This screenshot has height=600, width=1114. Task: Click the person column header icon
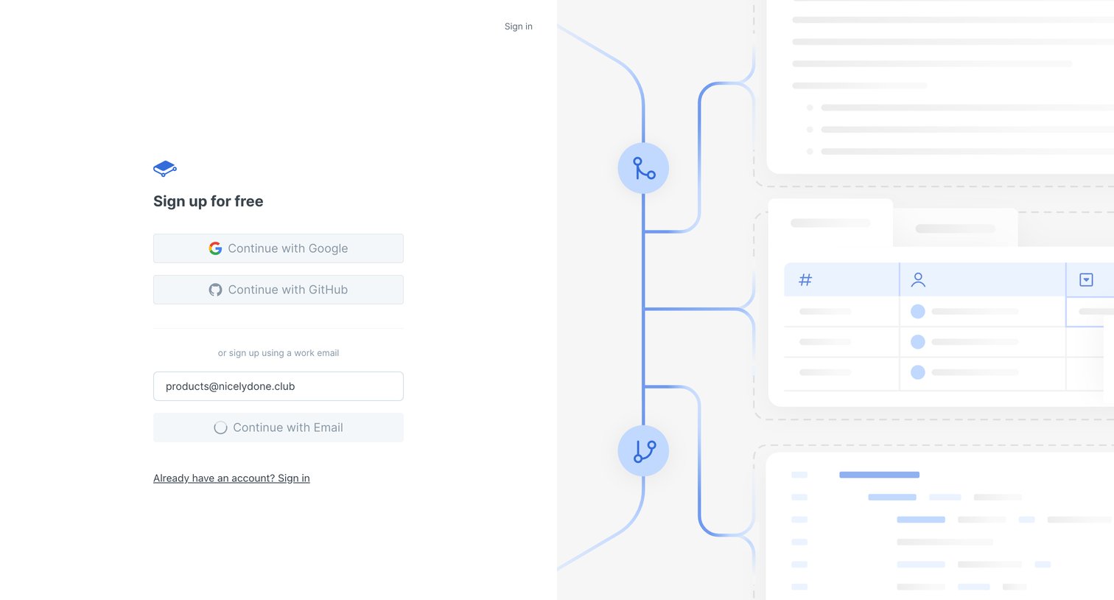pos(918,279)
